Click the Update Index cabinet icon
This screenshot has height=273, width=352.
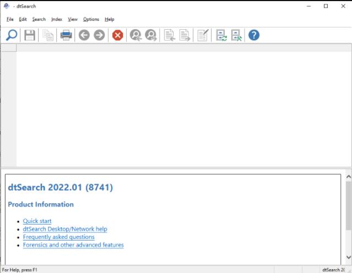(221, 35)
